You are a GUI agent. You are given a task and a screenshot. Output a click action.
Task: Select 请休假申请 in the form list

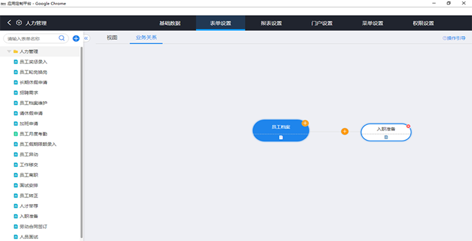coord(31,113)
